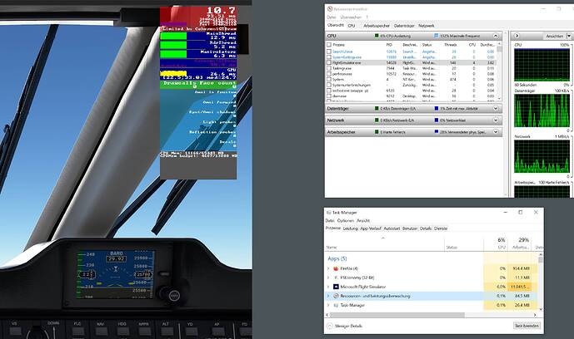
Task: Click the Task-Manager icon in Apps list
Action: pyautogui.click(x=337, y=305)
